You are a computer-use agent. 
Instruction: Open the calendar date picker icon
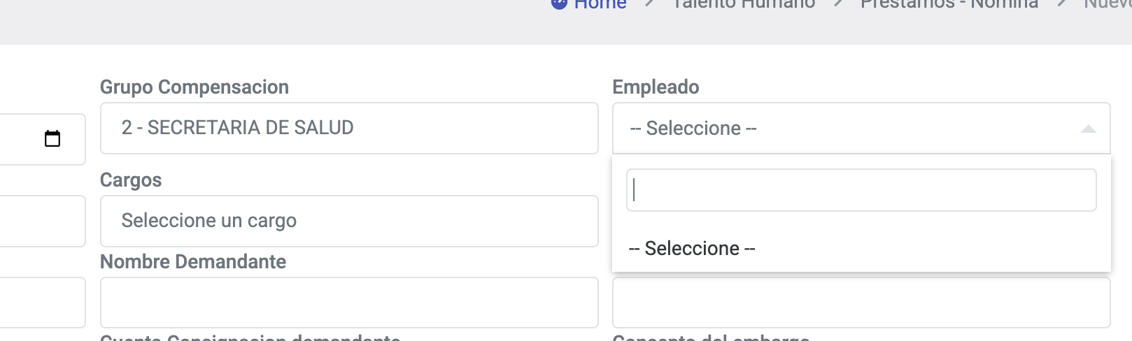pos(52,138)
